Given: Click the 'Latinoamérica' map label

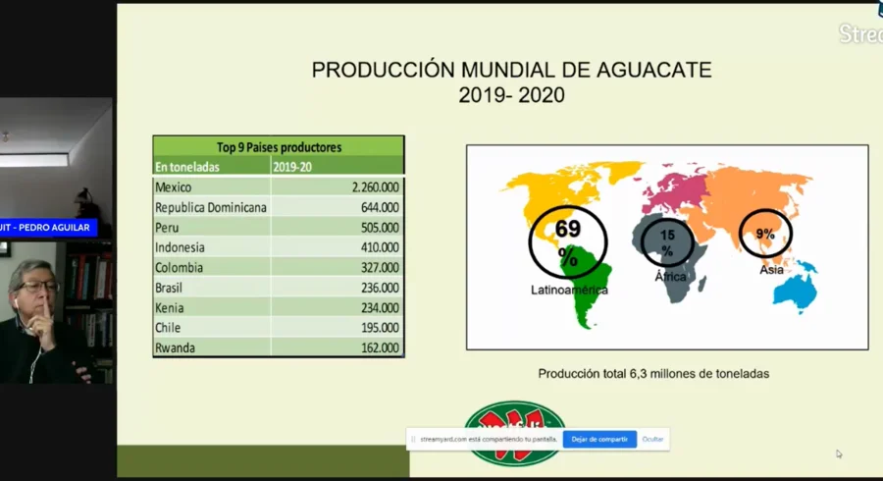Looking at the screenshot, I should [569, 290].
